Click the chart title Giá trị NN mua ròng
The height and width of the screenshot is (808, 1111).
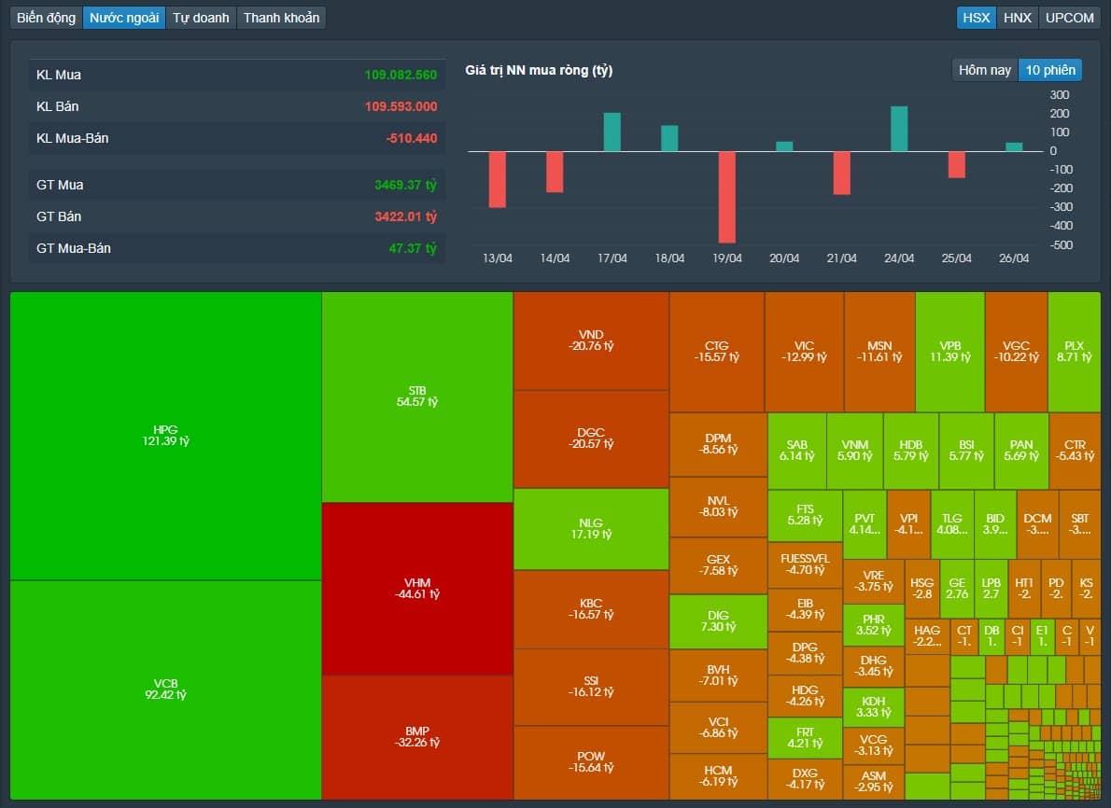click(x=539, y=70)
